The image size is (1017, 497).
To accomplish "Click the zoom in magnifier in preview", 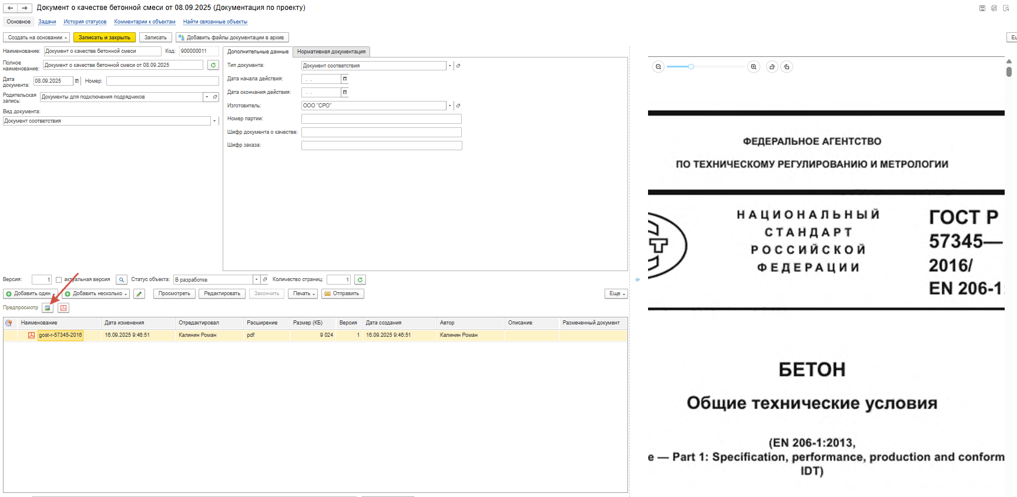I will pyautogui.click(x=754, y=67).
